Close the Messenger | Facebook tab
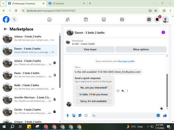The width and height of the screenshot is (174, 130). click(x=43, y=3)
